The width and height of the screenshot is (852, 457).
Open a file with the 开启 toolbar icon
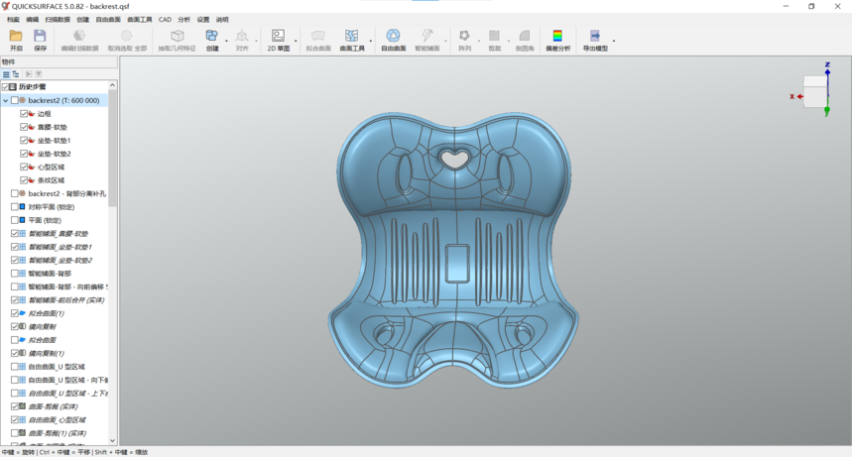pyautogui.click(x=16, y=36)
